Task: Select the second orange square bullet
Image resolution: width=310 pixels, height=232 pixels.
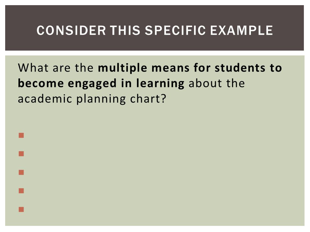Action: [x=21, y=154]
